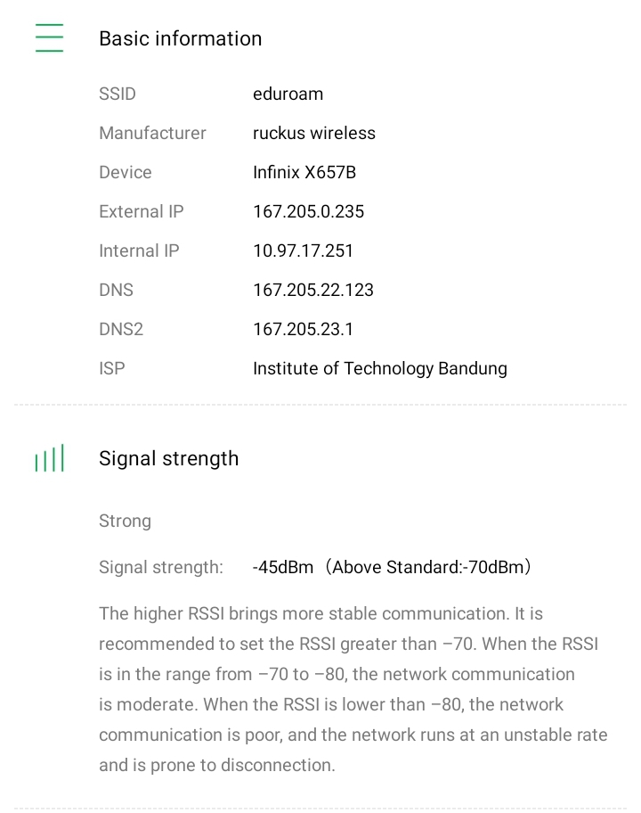Viewport: 641px width, 813px height.
Task: Select DNS address 167.205.22.123
Action: coord(312,290)
